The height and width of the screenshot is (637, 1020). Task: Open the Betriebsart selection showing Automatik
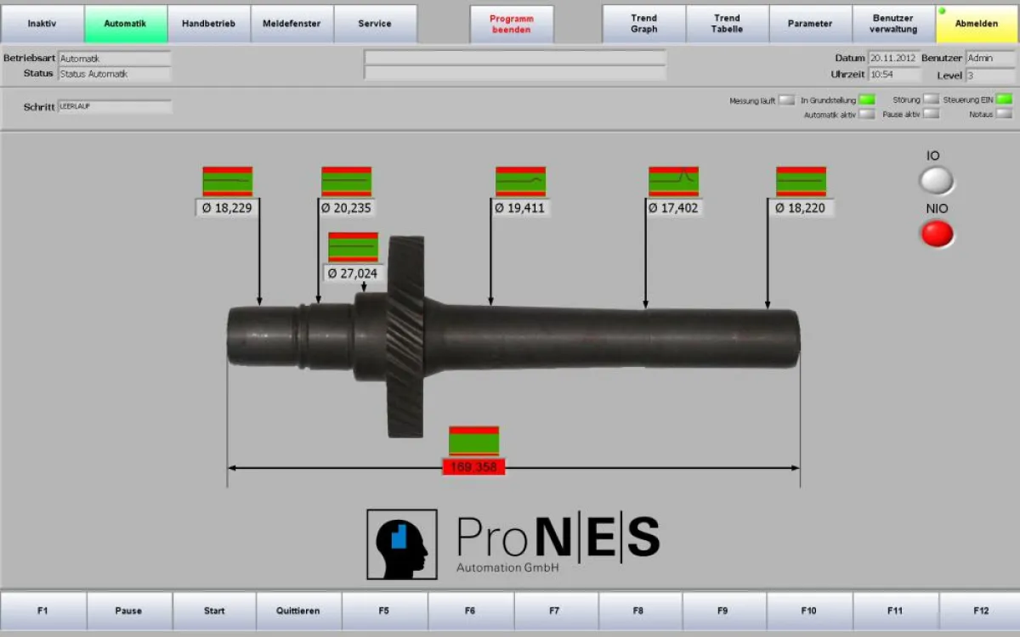114,58
